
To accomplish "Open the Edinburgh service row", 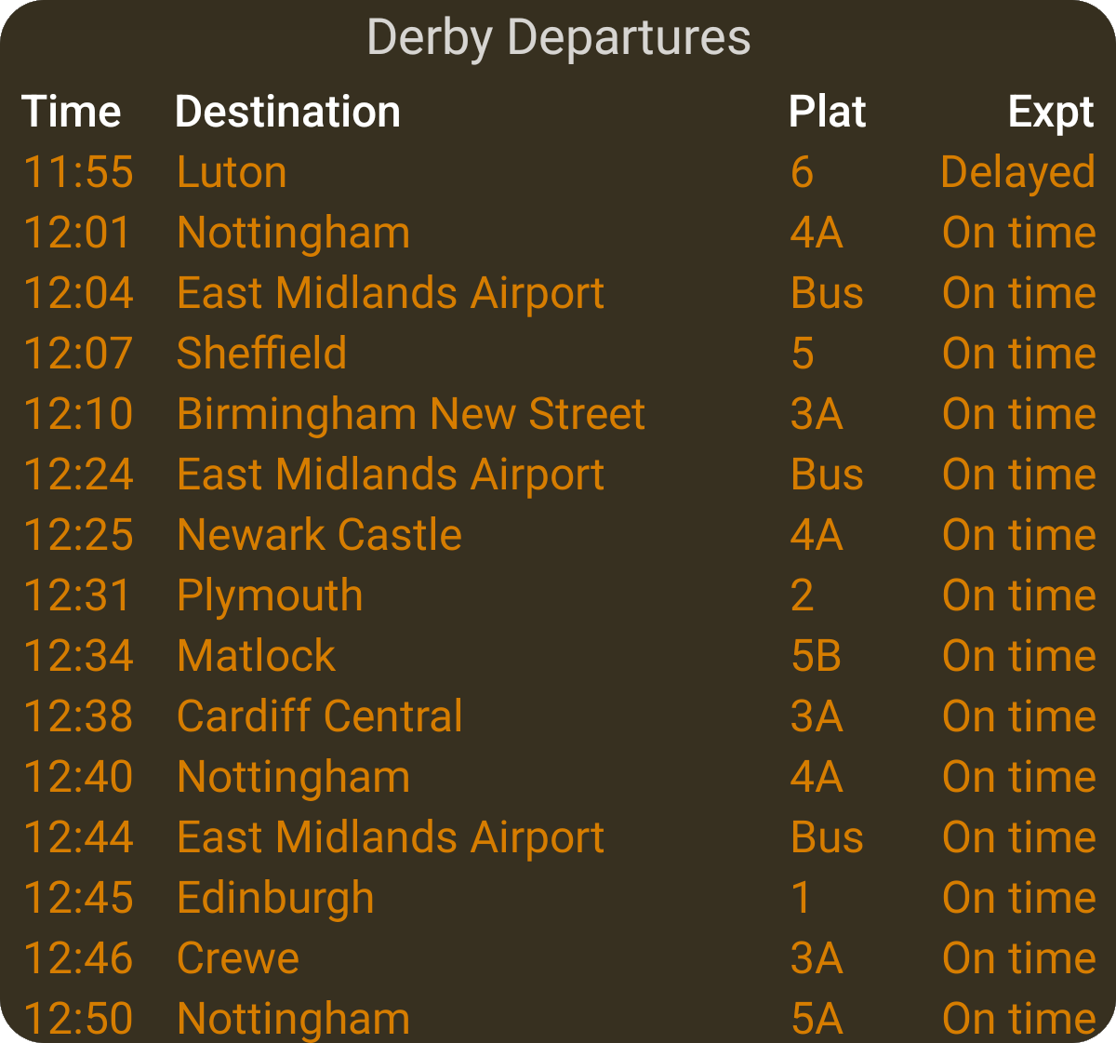I will coord(275,899).
